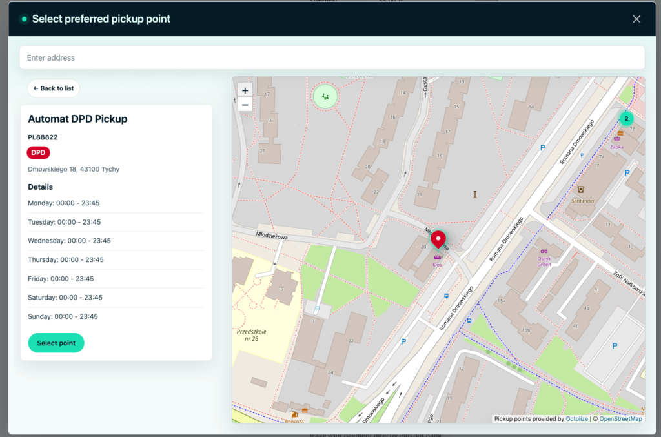
Task: Go back to the pickup list
Action: pos(54,88)
